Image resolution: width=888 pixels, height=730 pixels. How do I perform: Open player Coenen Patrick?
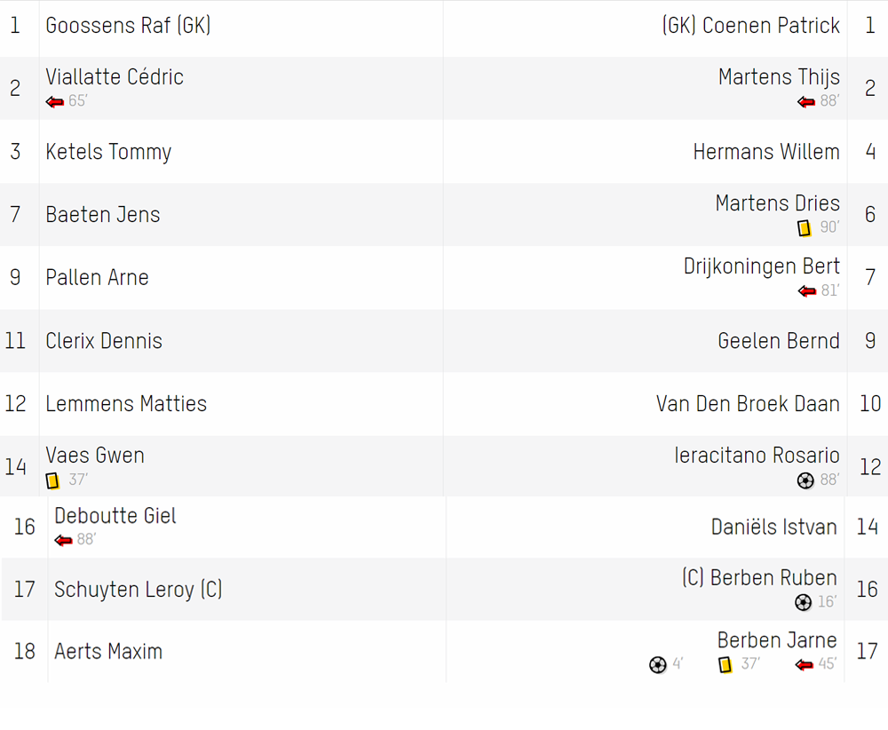(751, 26)
